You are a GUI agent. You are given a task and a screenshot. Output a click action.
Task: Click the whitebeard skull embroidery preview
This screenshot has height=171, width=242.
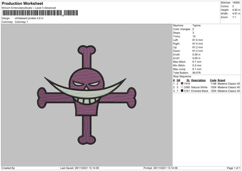(x=87, y=95)
